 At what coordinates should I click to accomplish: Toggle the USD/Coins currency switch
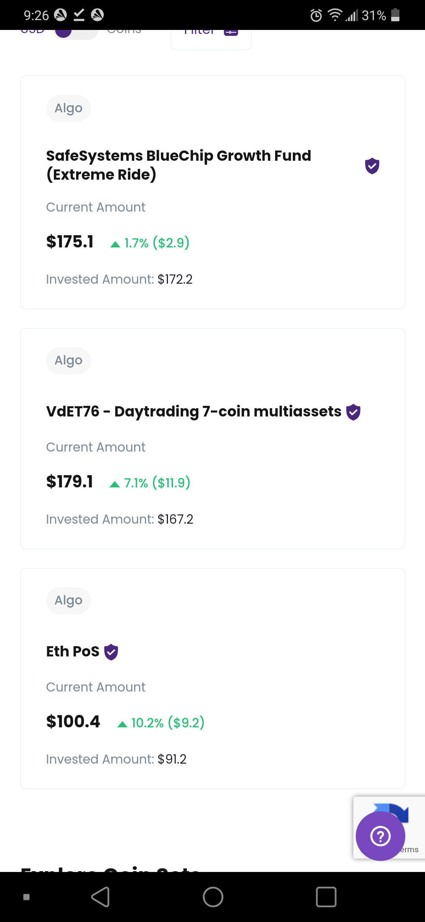tap(76, 32)
